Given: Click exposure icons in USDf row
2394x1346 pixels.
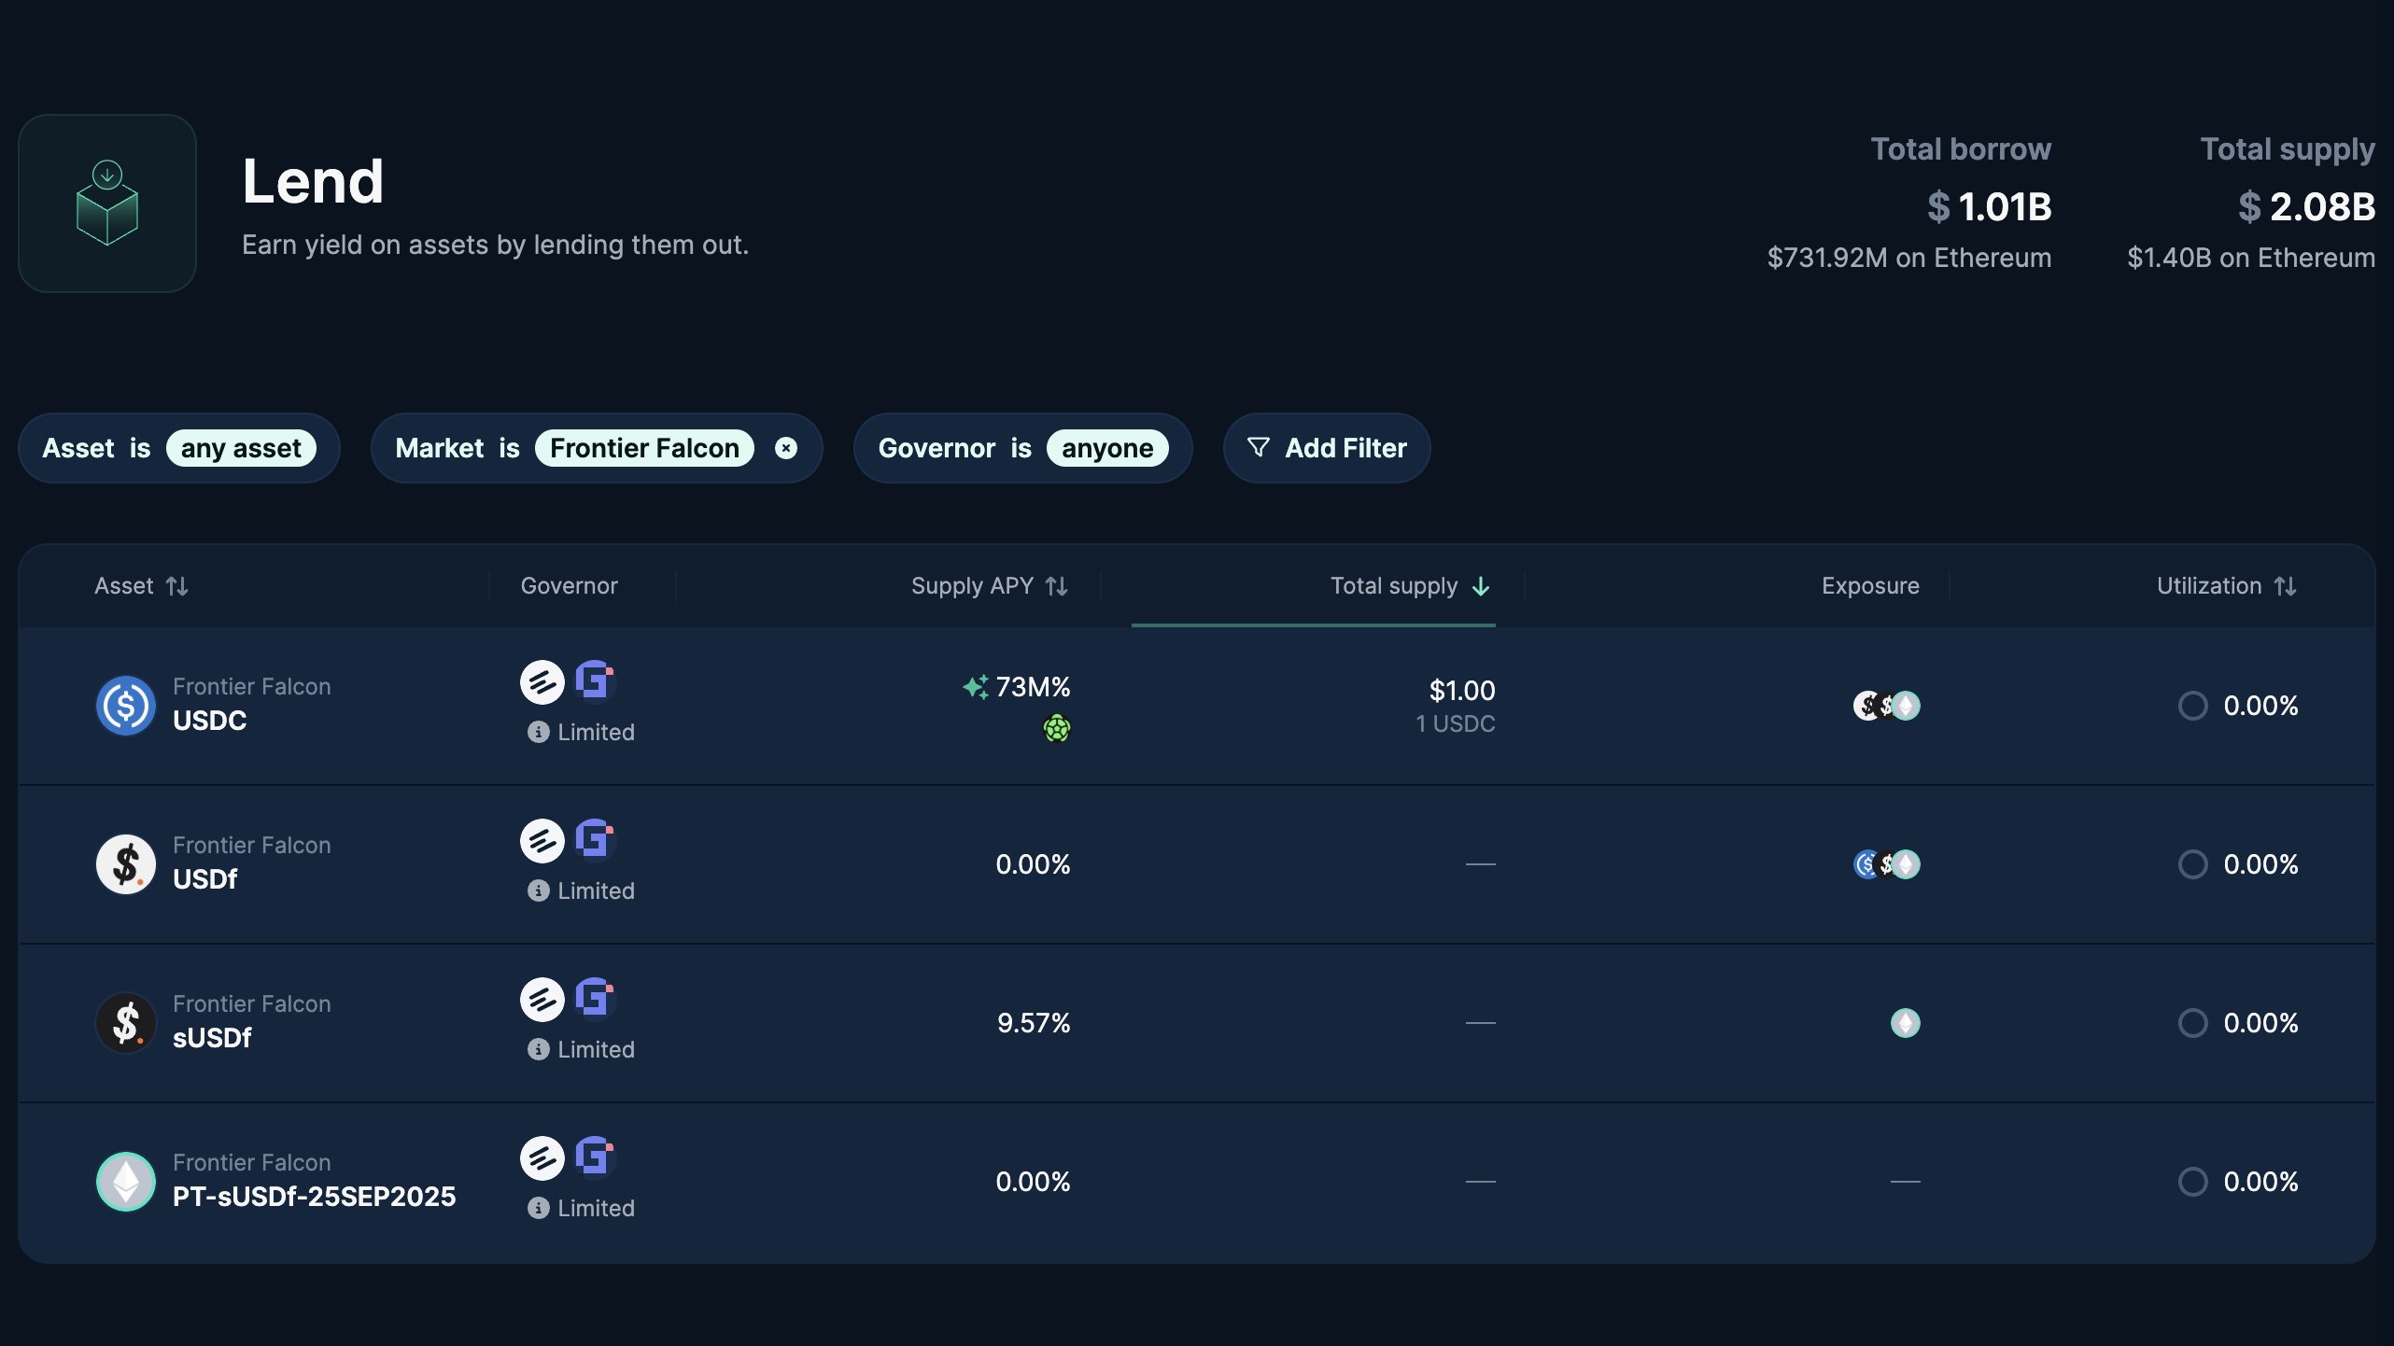Looking at the screenshot, I should click(x=1887, y=864).
